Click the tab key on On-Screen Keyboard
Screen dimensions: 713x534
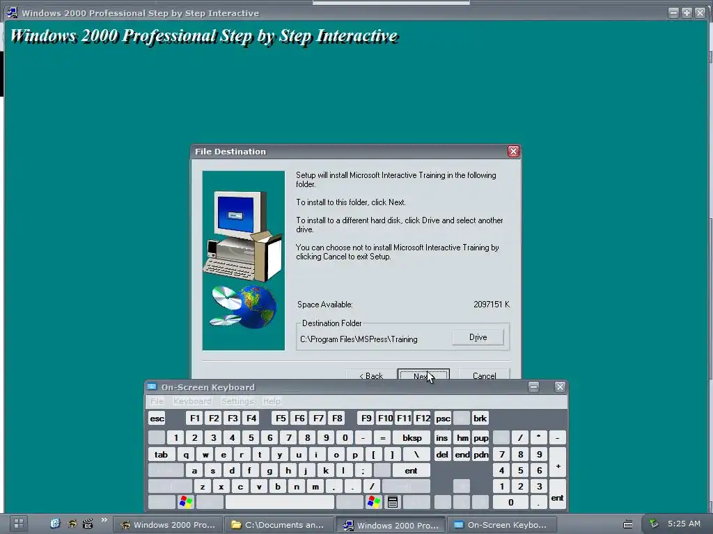tap(161, 455)
